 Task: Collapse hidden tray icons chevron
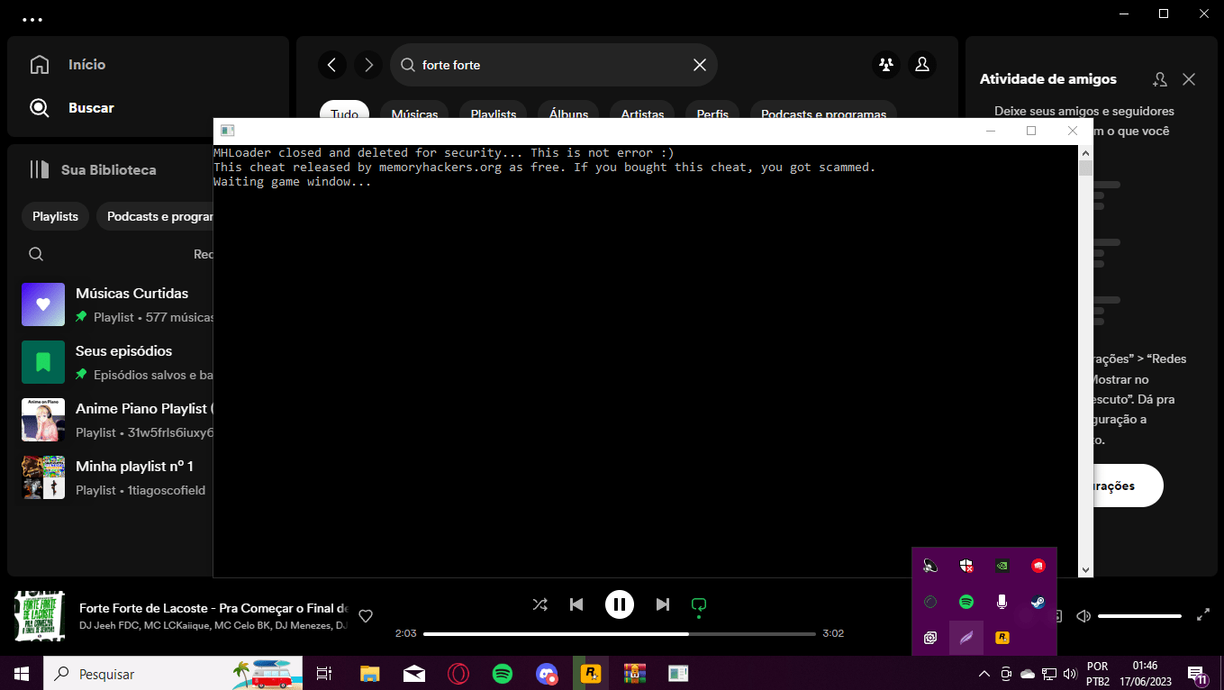(x=984, y=673)
